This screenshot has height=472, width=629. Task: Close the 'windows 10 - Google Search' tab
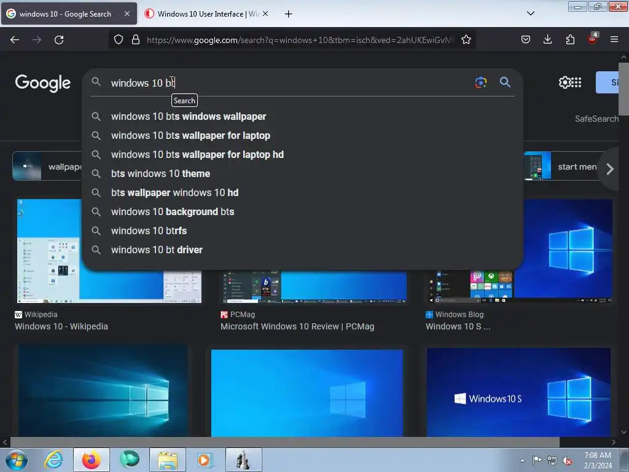coord(127,14)
